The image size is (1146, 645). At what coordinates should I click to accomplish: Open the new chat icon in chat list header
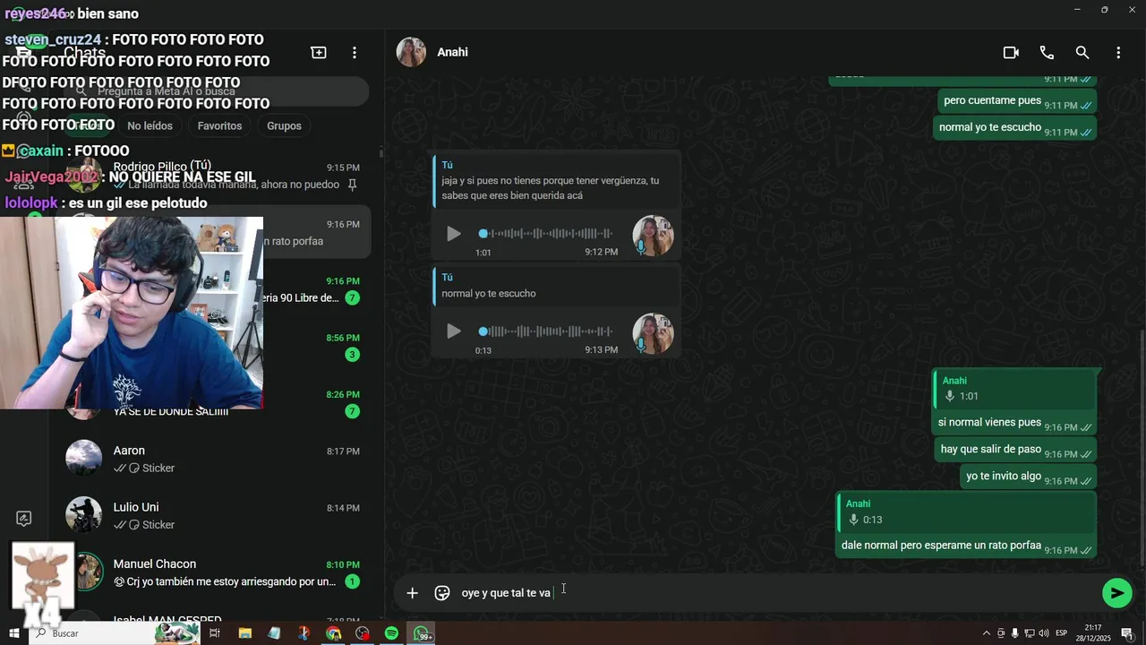point(319,53)
